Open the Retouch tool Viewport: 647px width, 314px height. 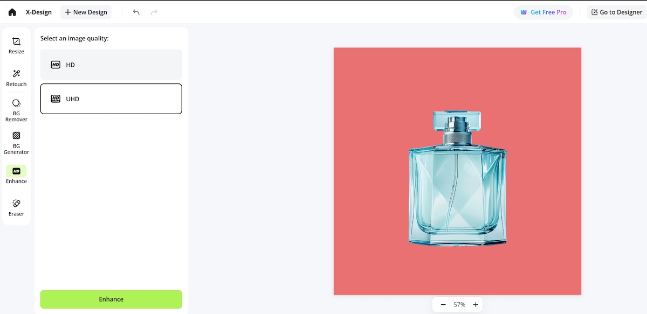pyautogui.click(x=16, y=78)
